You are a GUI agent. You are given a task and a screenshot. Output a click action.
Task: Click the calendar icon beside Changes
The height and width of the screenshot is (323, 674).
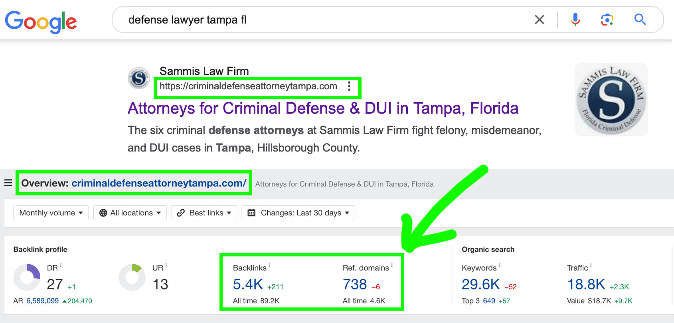[x=251, y=213]
